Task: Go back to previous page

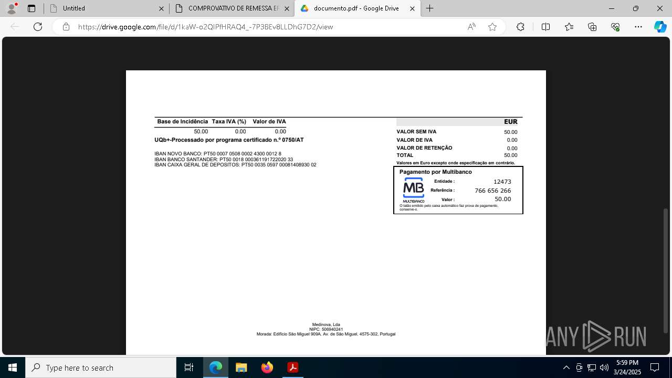Action: pyautogui.click(x=15, y=27)
